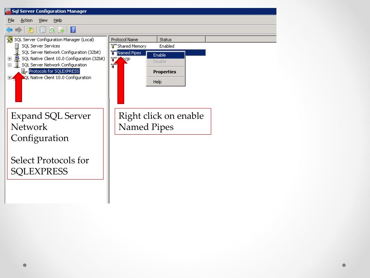Refresh the list using the toolbar Refresh icon
370x278 pixels.
[52, 30]
